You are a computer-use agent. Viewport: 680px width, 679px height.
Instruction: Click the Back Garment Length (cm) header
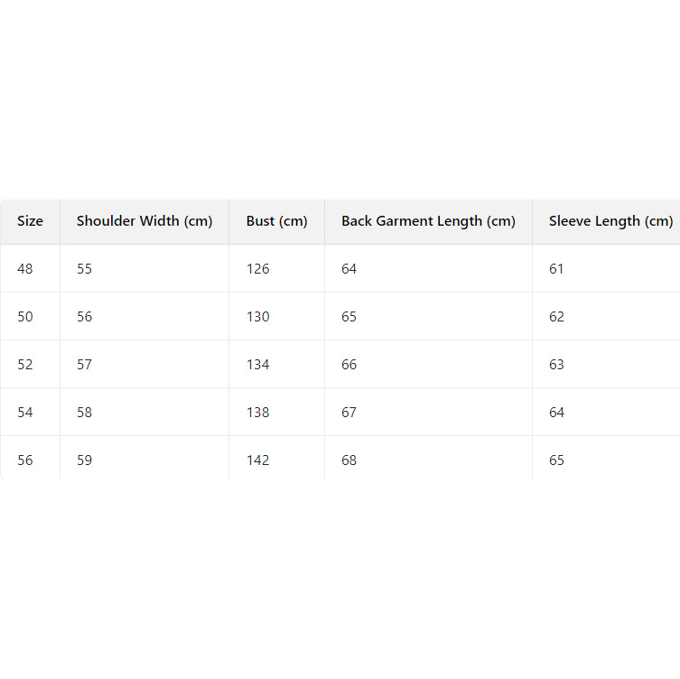[428, 221]
